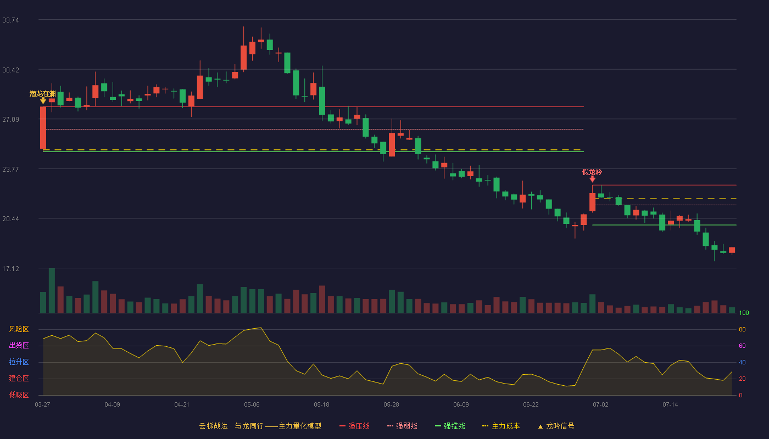Viewport: 769px width, 439px height.
Task: Click the 潜龙在渊 label text
Action: tap(43, 94)
